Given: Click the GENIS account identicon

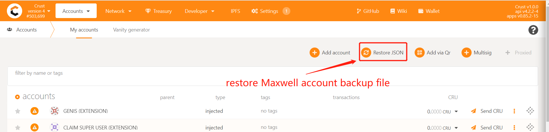Looking at the screenshot, I should [x=54, y=111].
